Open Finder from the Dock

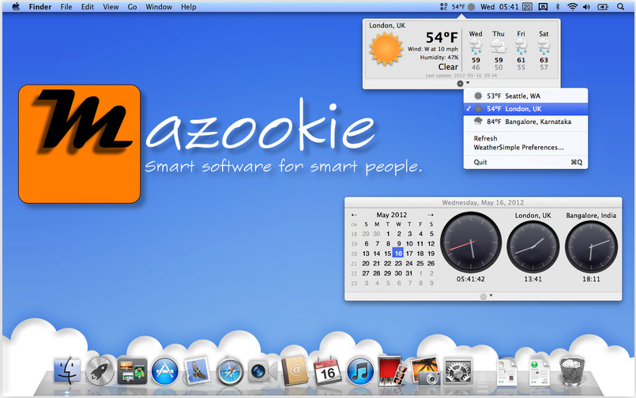[x=67, y=371]
